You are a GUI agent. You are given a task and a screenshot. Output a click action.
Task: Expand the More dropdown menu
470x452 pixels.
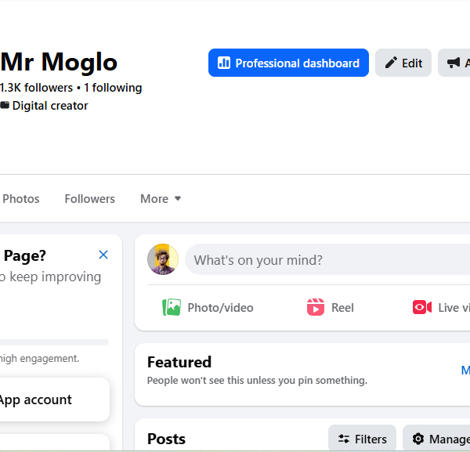[161, 199]
